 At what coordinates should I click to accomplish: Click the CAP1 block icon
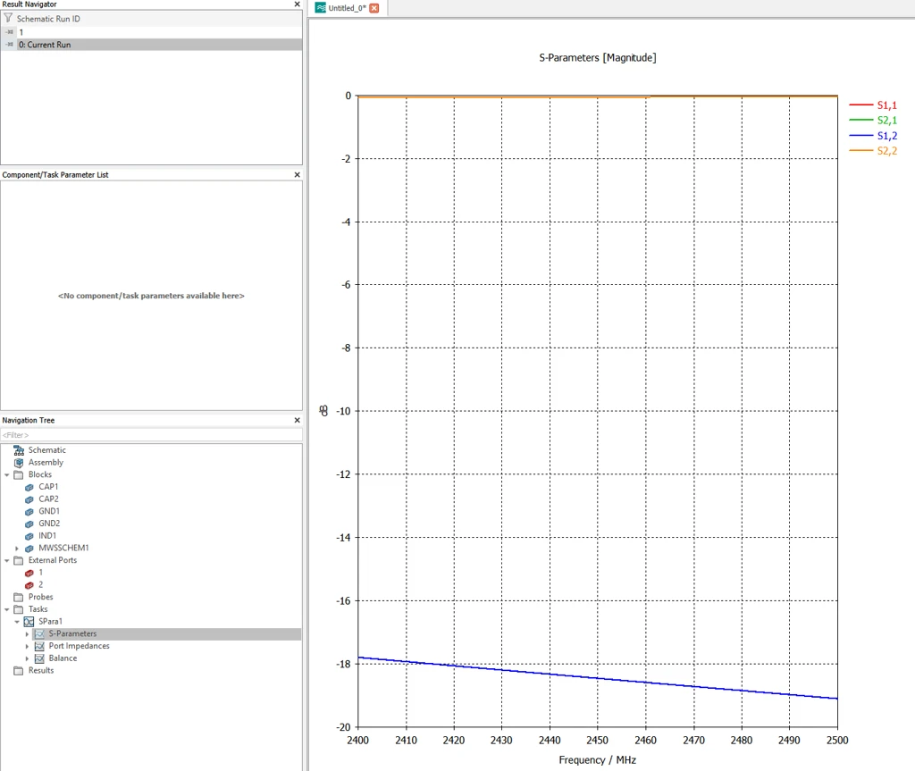pos(29,487)
